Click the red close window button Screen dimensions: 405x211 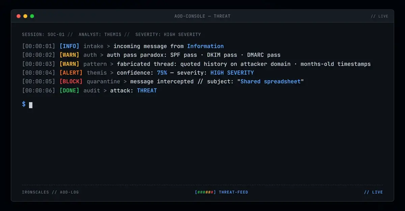19,16
